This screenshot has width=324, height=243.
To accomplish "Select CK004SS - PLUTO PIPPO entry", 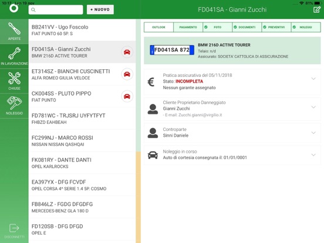I will coord(82,96).
